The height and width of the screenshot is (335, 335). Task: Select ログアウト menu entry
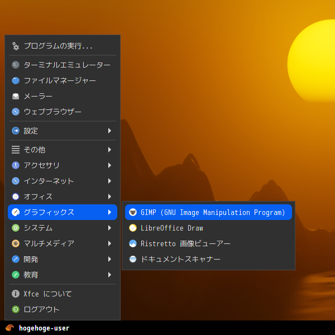(x=63, y=309)
